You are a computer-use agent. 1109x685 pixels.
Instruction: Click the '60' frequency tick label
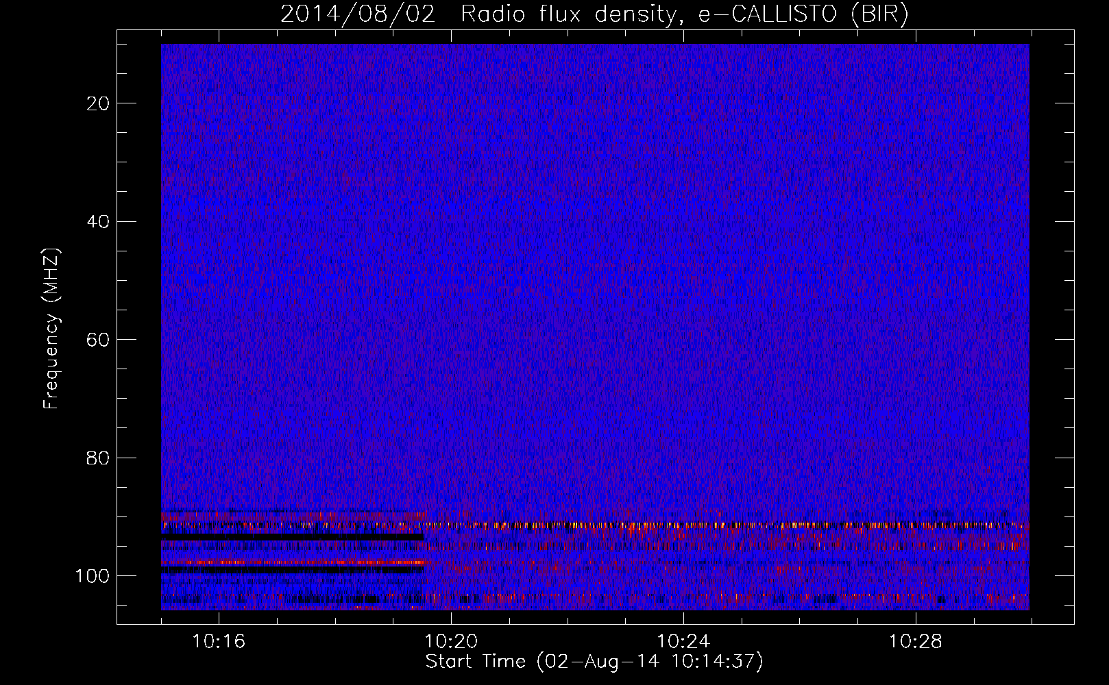(98, 340)
